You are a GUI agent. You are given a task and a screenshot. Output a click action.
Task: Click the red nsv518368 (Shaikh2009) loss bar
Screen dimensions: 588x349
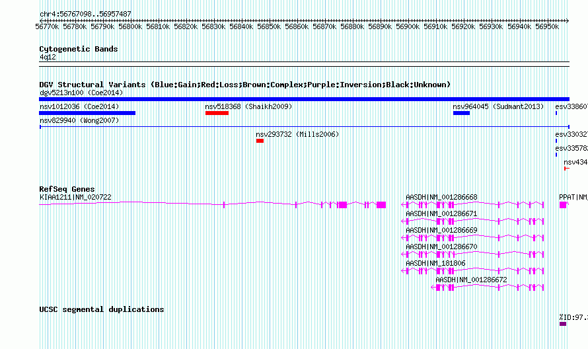point(217,113)
